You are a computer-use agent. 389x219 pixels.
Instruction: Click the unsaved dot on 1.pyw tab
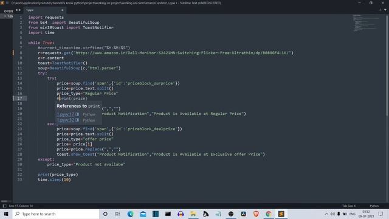click(x=62, y=10)
